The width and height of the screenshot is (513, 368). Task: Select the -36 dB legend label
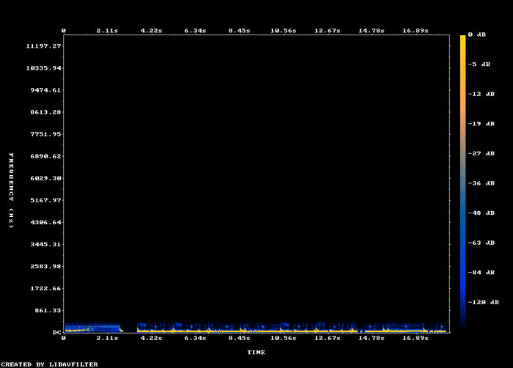pyautogui.click(x=481, y=183)
